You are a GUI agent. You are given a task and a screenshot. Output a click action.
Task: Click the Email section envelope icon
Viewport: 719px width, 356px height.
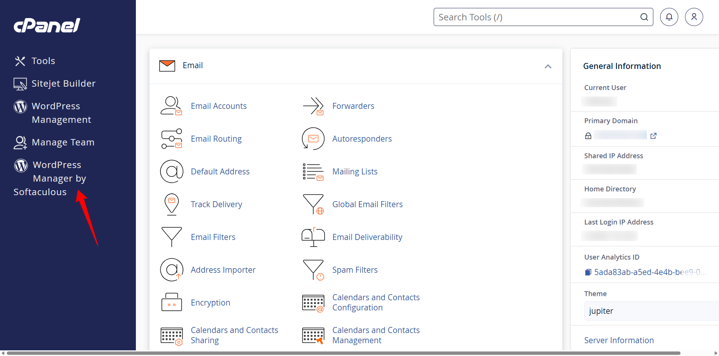(x=167, y=66)
